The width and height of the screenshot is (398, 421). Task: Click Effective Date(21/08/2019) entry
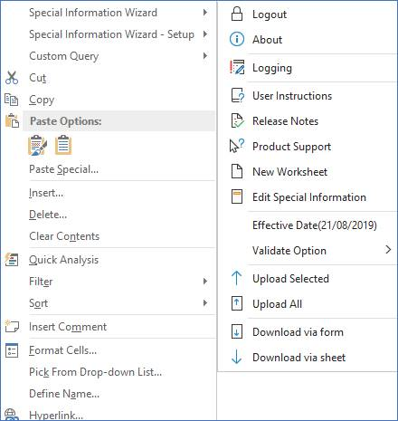pos(315,225)
